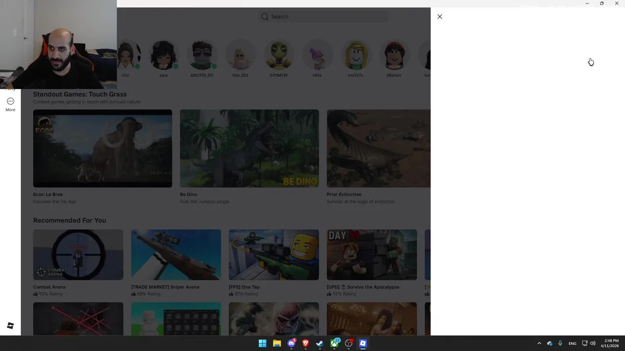Screen dimensions: 625x351
Task: Click 'Discover the Ice Age' subtitle
Action: [x=55, y=202]
